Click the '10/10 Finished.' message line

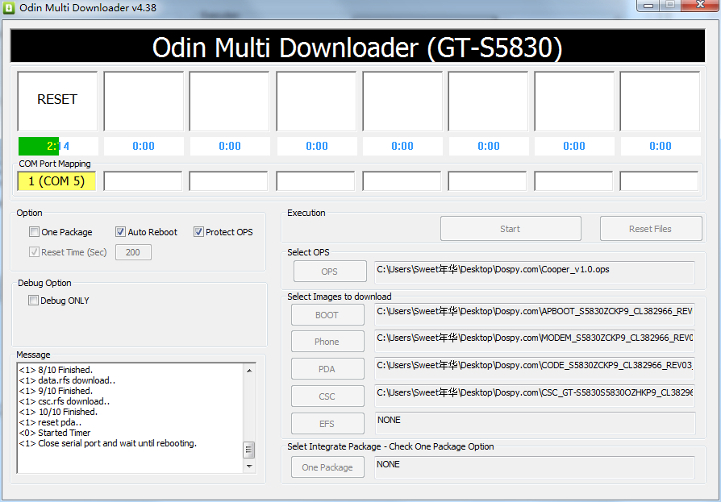[x=58, y=412]
